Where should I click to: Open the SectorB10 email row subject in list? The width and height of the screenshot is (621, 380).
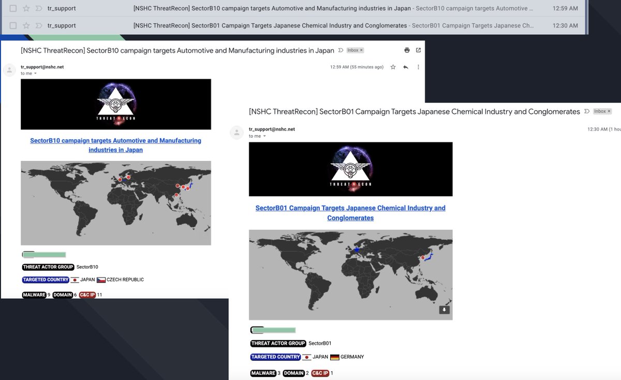pyautogui.click(x=272, y=8)
